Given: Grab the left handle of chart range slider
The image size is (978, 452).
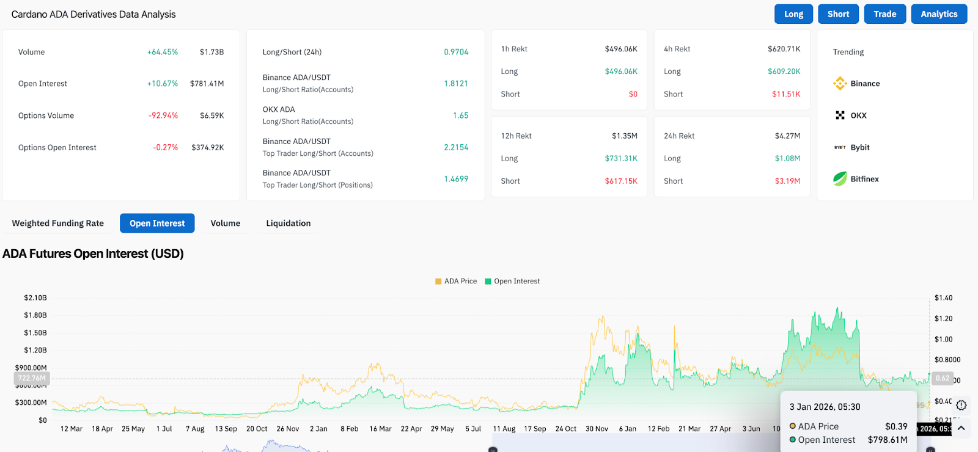Looking at the screenshot, I should [x=493, y=450].
